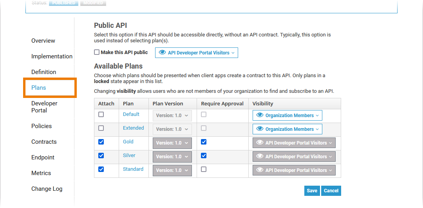Expand Plan Version dropdown for Silver

click(x=172, y=157)
